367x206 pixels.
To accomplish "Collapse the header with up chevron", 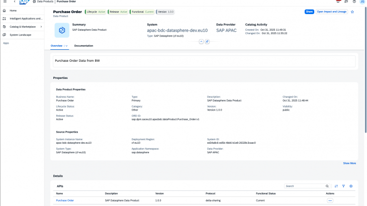I will tap(201, 42).
